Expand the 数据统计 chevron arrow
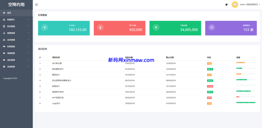The height and width of the screenshot is (128, 262). [x=28, y=19]
